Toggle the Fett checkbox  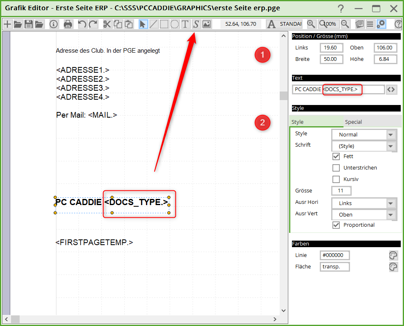pos(336,156)
